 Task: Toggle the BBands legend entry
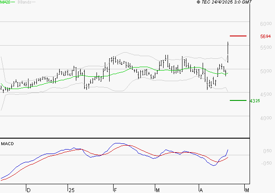click(x=24, y=2)
